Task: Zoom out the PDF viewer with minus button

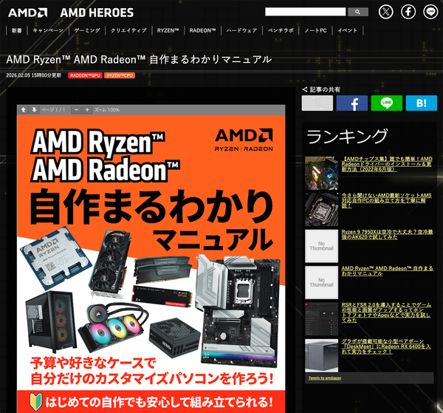Action: tap(76, 109)
